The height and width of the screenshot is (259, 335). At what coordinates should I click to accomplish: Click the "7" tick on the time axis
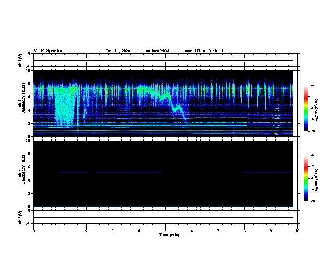pos(218,231)
